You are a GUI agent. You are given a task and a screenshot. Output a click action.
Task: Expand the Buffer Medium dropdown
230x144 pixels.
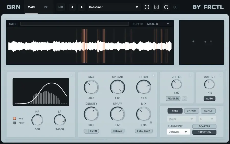pyautogui.click(x=158, y=24)
